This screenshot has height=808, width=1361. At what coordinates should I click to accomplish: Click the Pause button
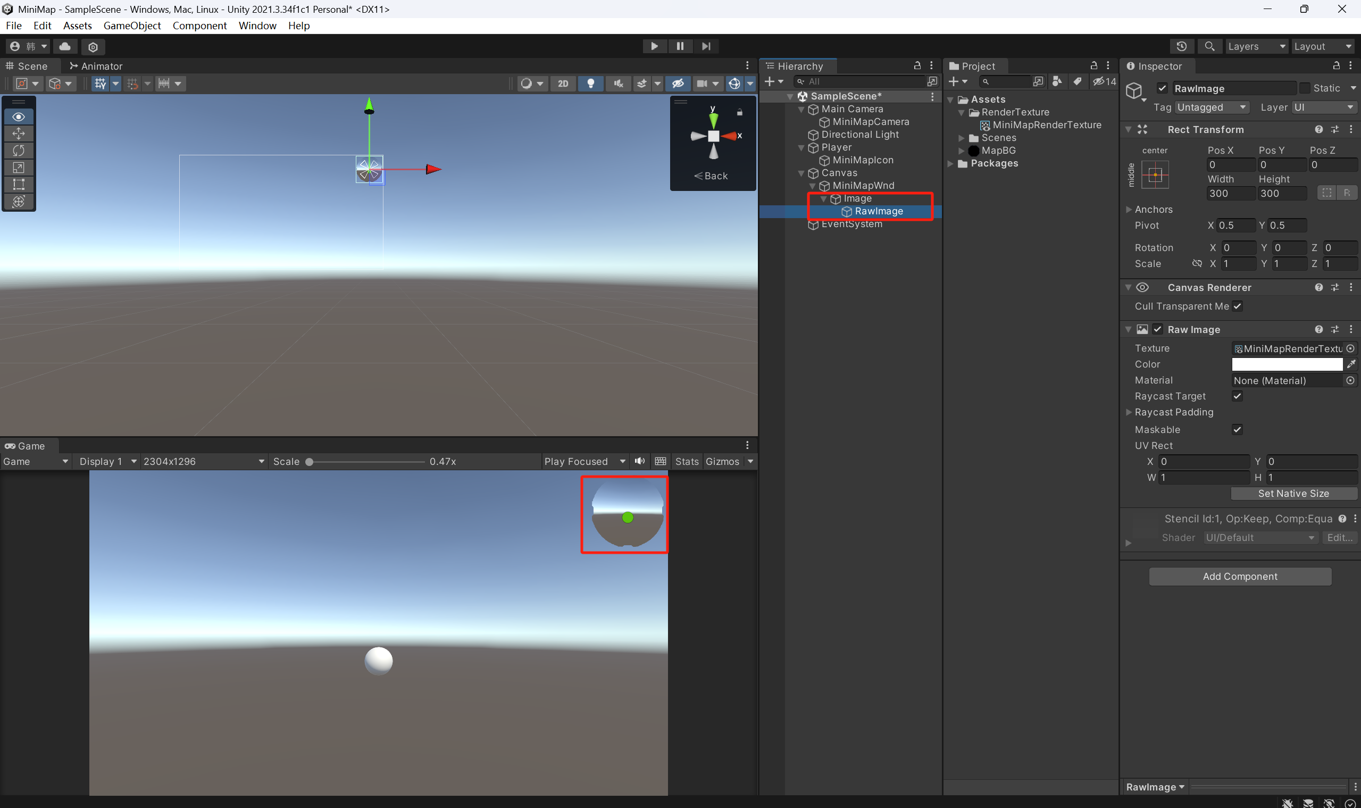680,46
